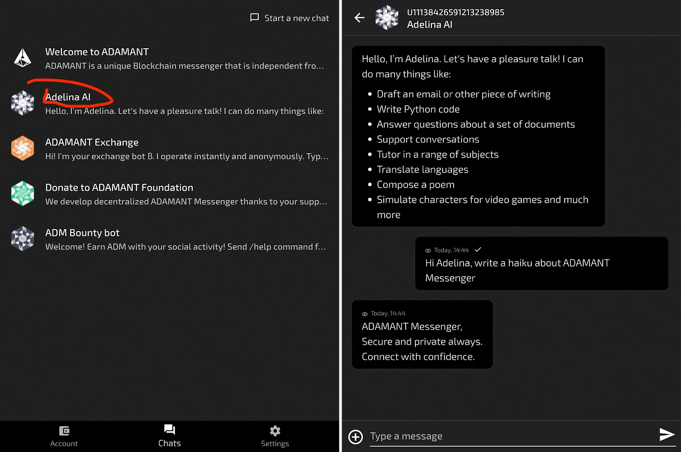Click the Adelina AI name in chat header
681x452 pixels.
coord(430,25)
